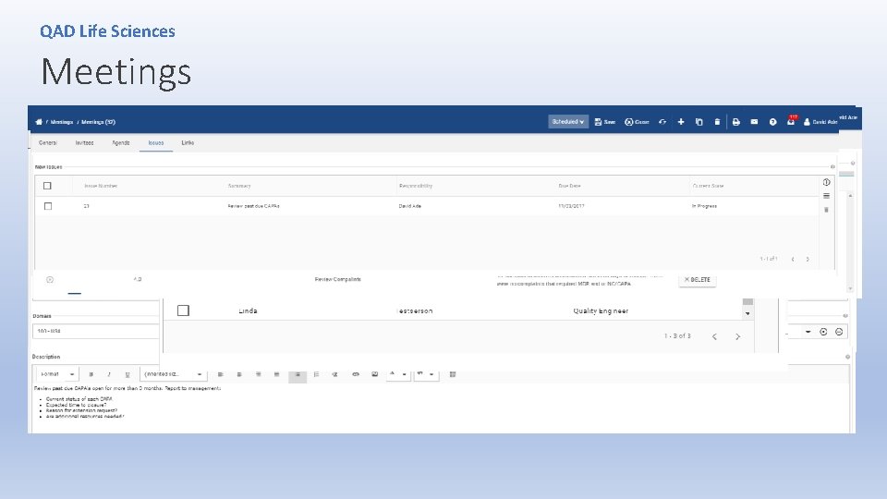Align text center in editor
The image size is (887, 499).
click(239, 374)
